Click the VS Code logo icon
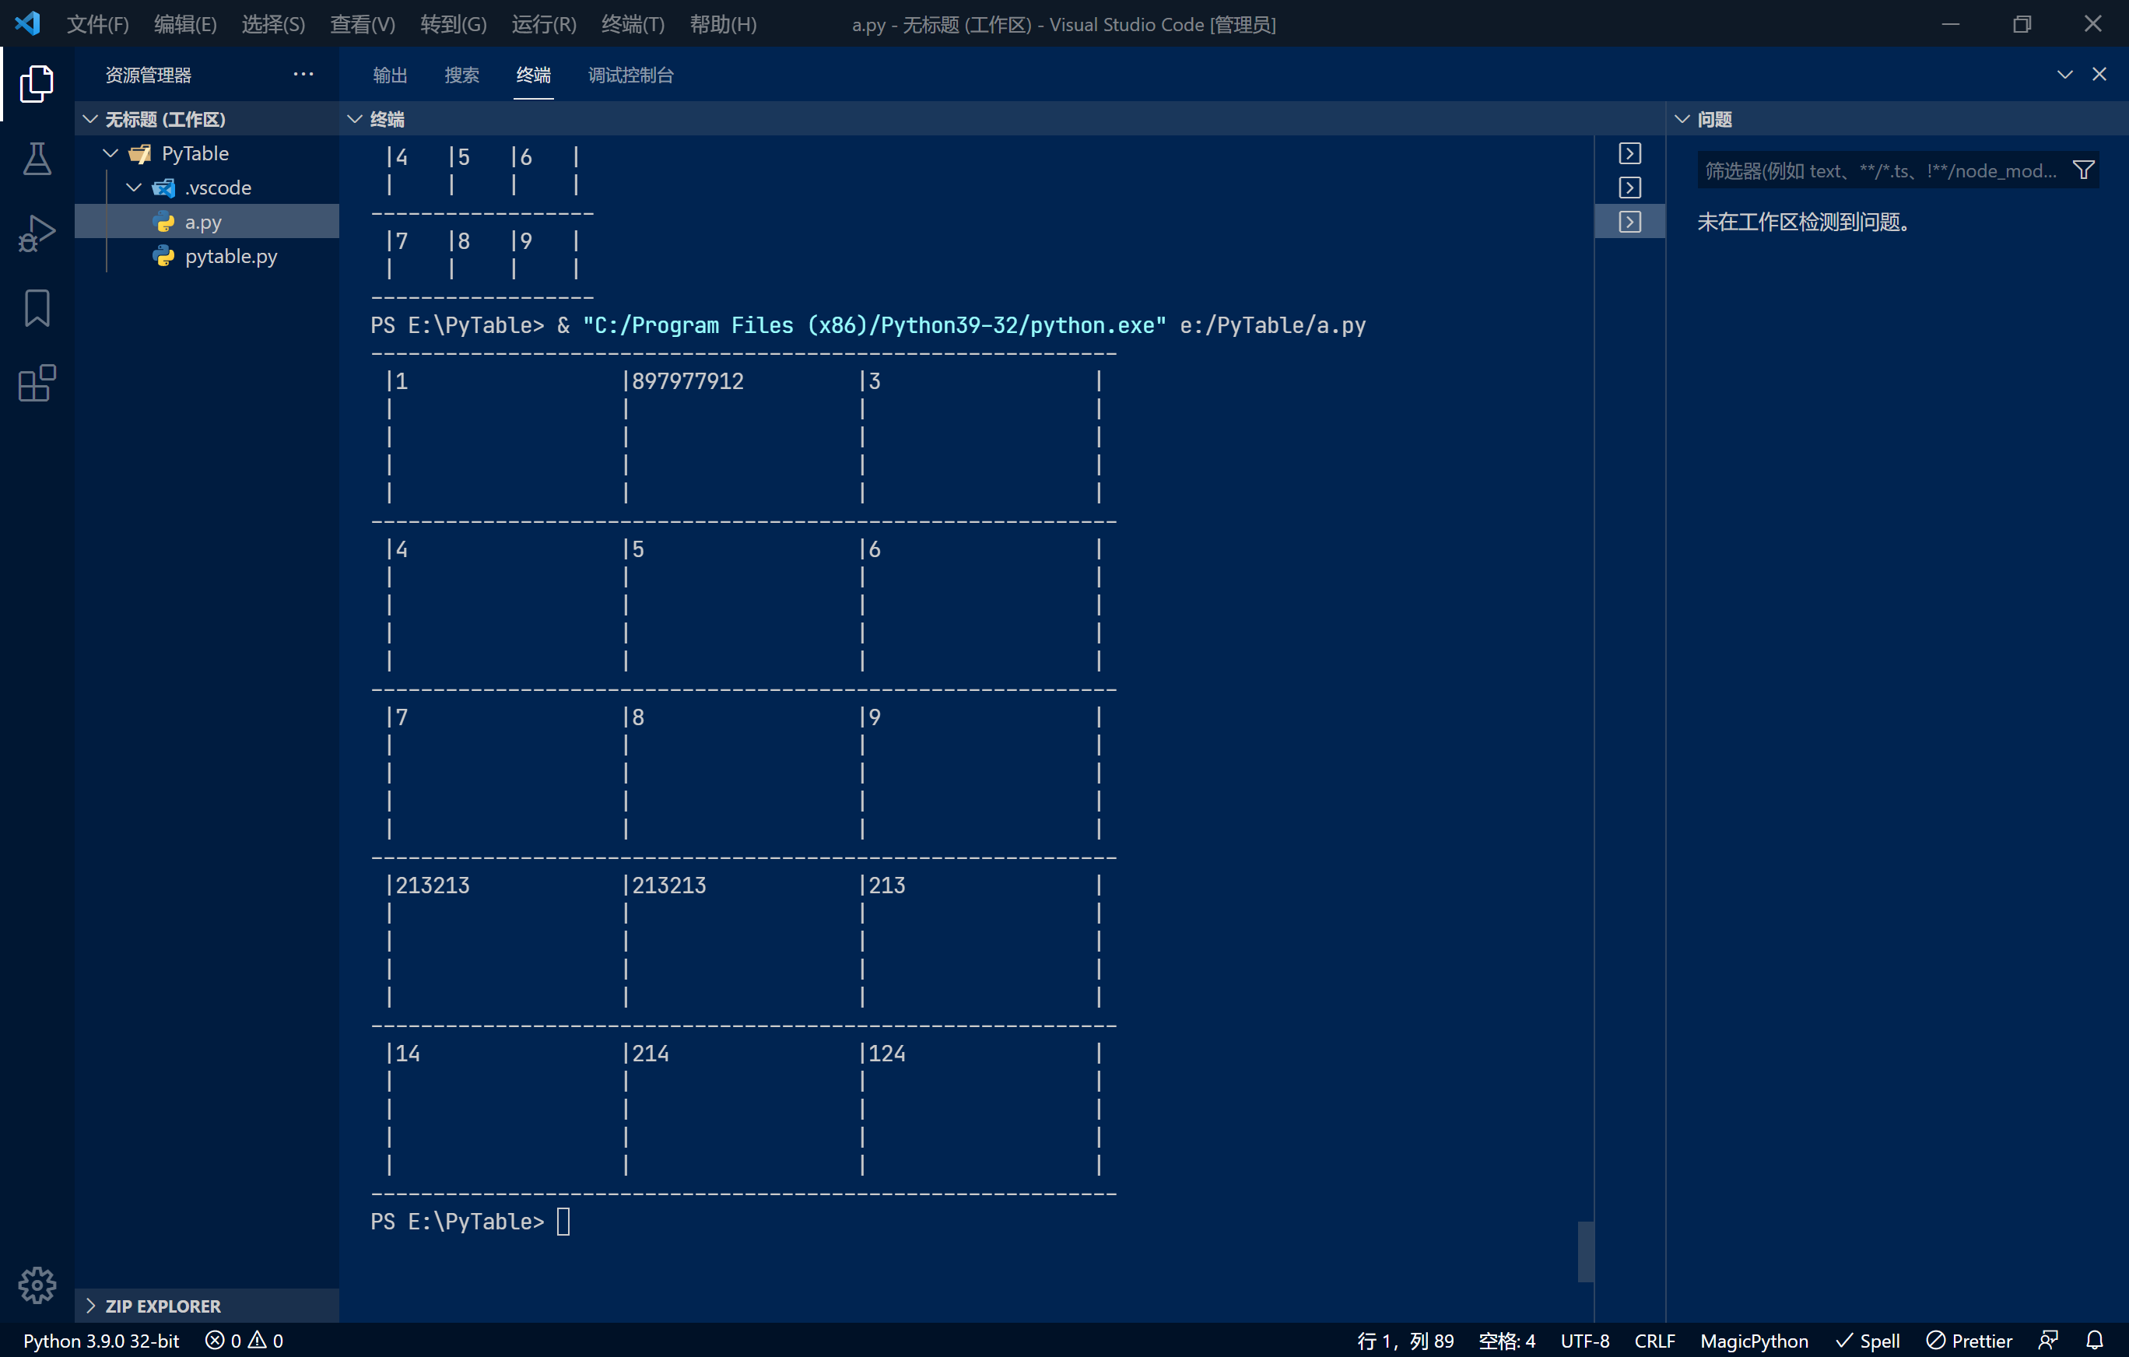Image resolution: width=2129 pixels, height=1357 pixels. [x=27, y=24]
